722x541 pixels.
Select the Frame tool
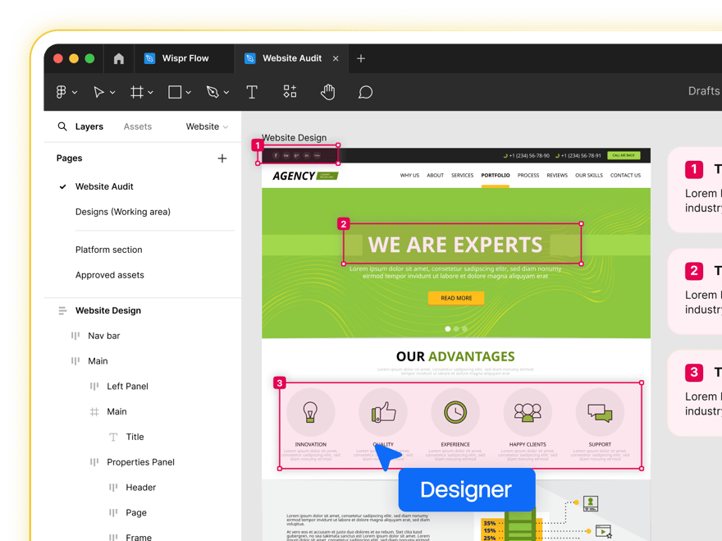[137, 92]
